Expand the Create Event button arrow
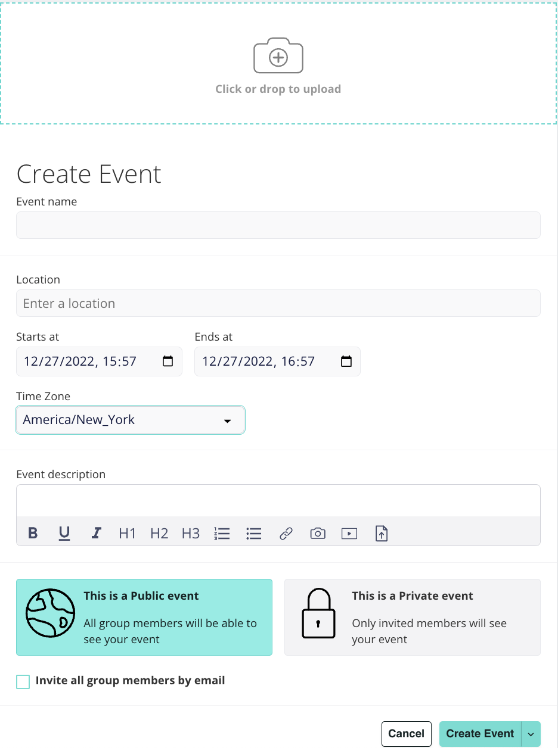Image resolution: width=558 pixels, height=748 pixels. click(531, 734)
